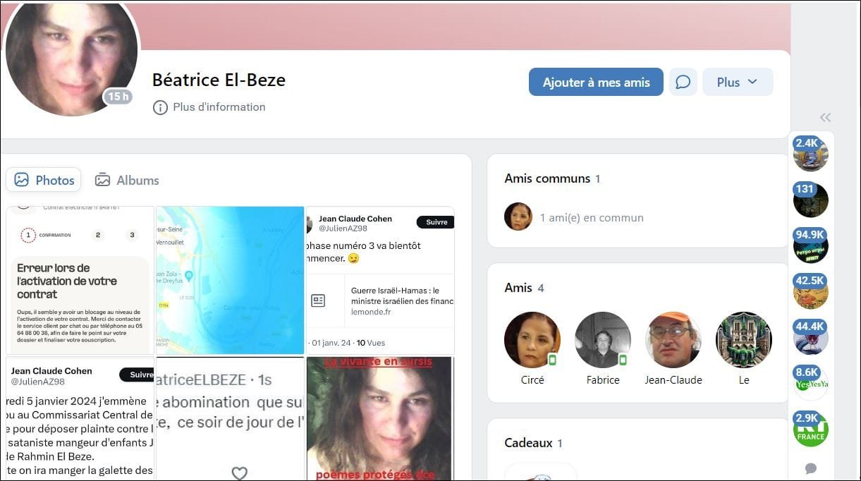Expand the Plus dropdown menu
Viewport: 861px width, 481px height.
738,82
